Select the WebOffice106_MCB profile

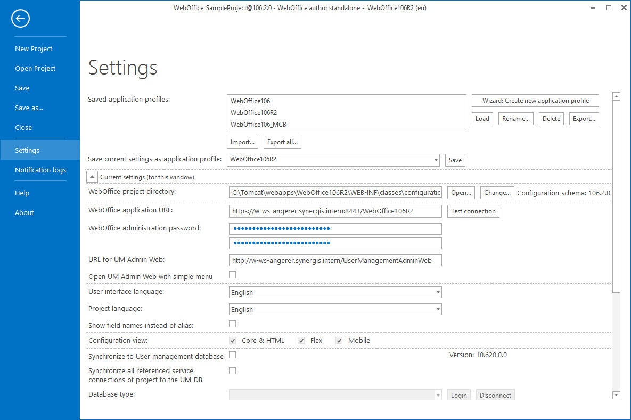(x=258, y=124)
